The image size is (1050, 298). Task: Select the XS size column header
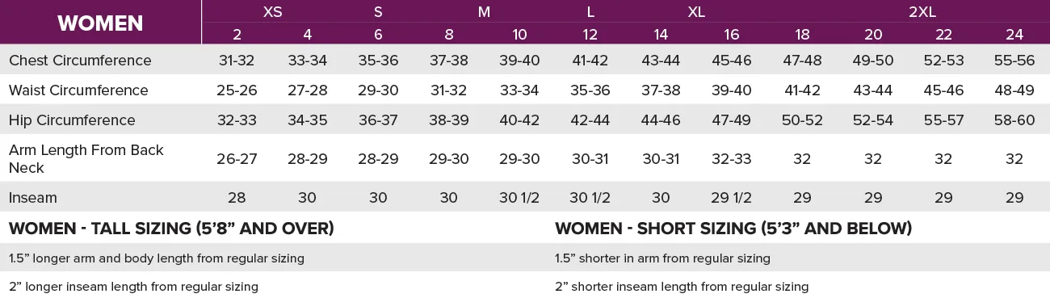click(272, 12)
